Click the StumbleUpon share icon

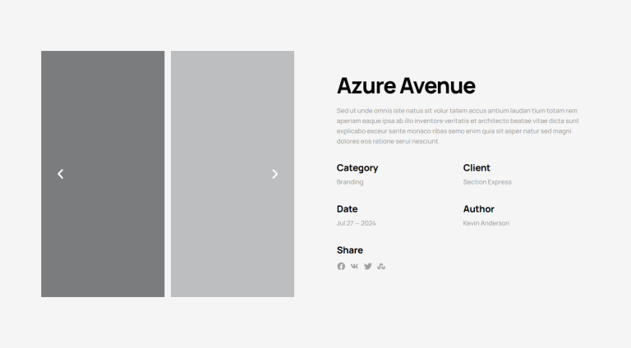coord(381,266)
